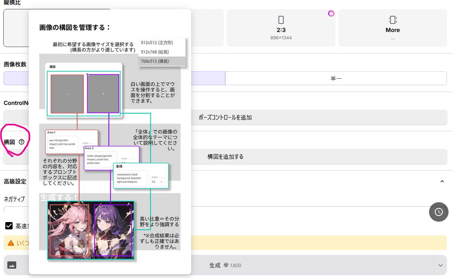The width and height of the screenshot is (453, 278).
Task: Choose 768x512 (横長) in size list
Action: 155,61
